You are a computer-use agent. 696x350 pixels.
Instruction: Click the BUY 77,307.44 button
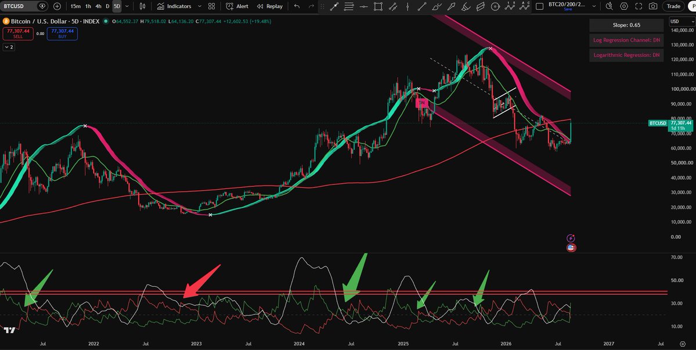coord(62,34)
